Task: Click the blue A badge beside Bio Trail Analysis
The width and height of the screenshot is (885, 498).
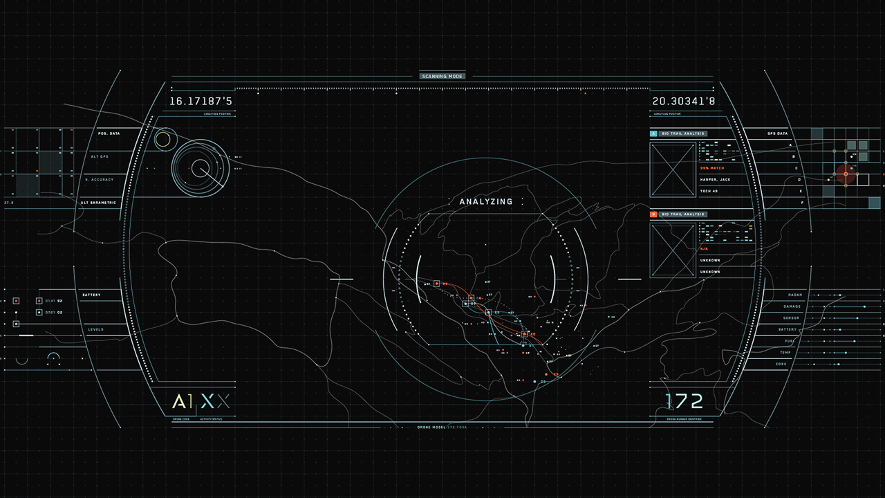Action: click(653, 133)
